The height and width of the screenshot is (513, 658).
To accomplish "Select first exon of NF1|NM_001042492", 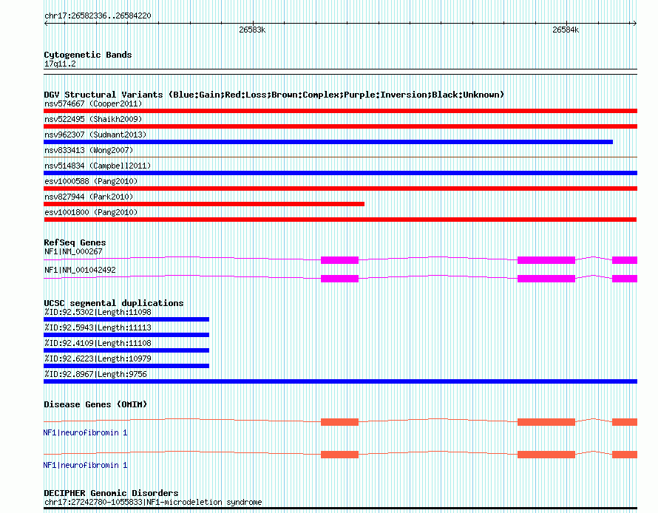I will pyautogui.click(x=339, y=279).
